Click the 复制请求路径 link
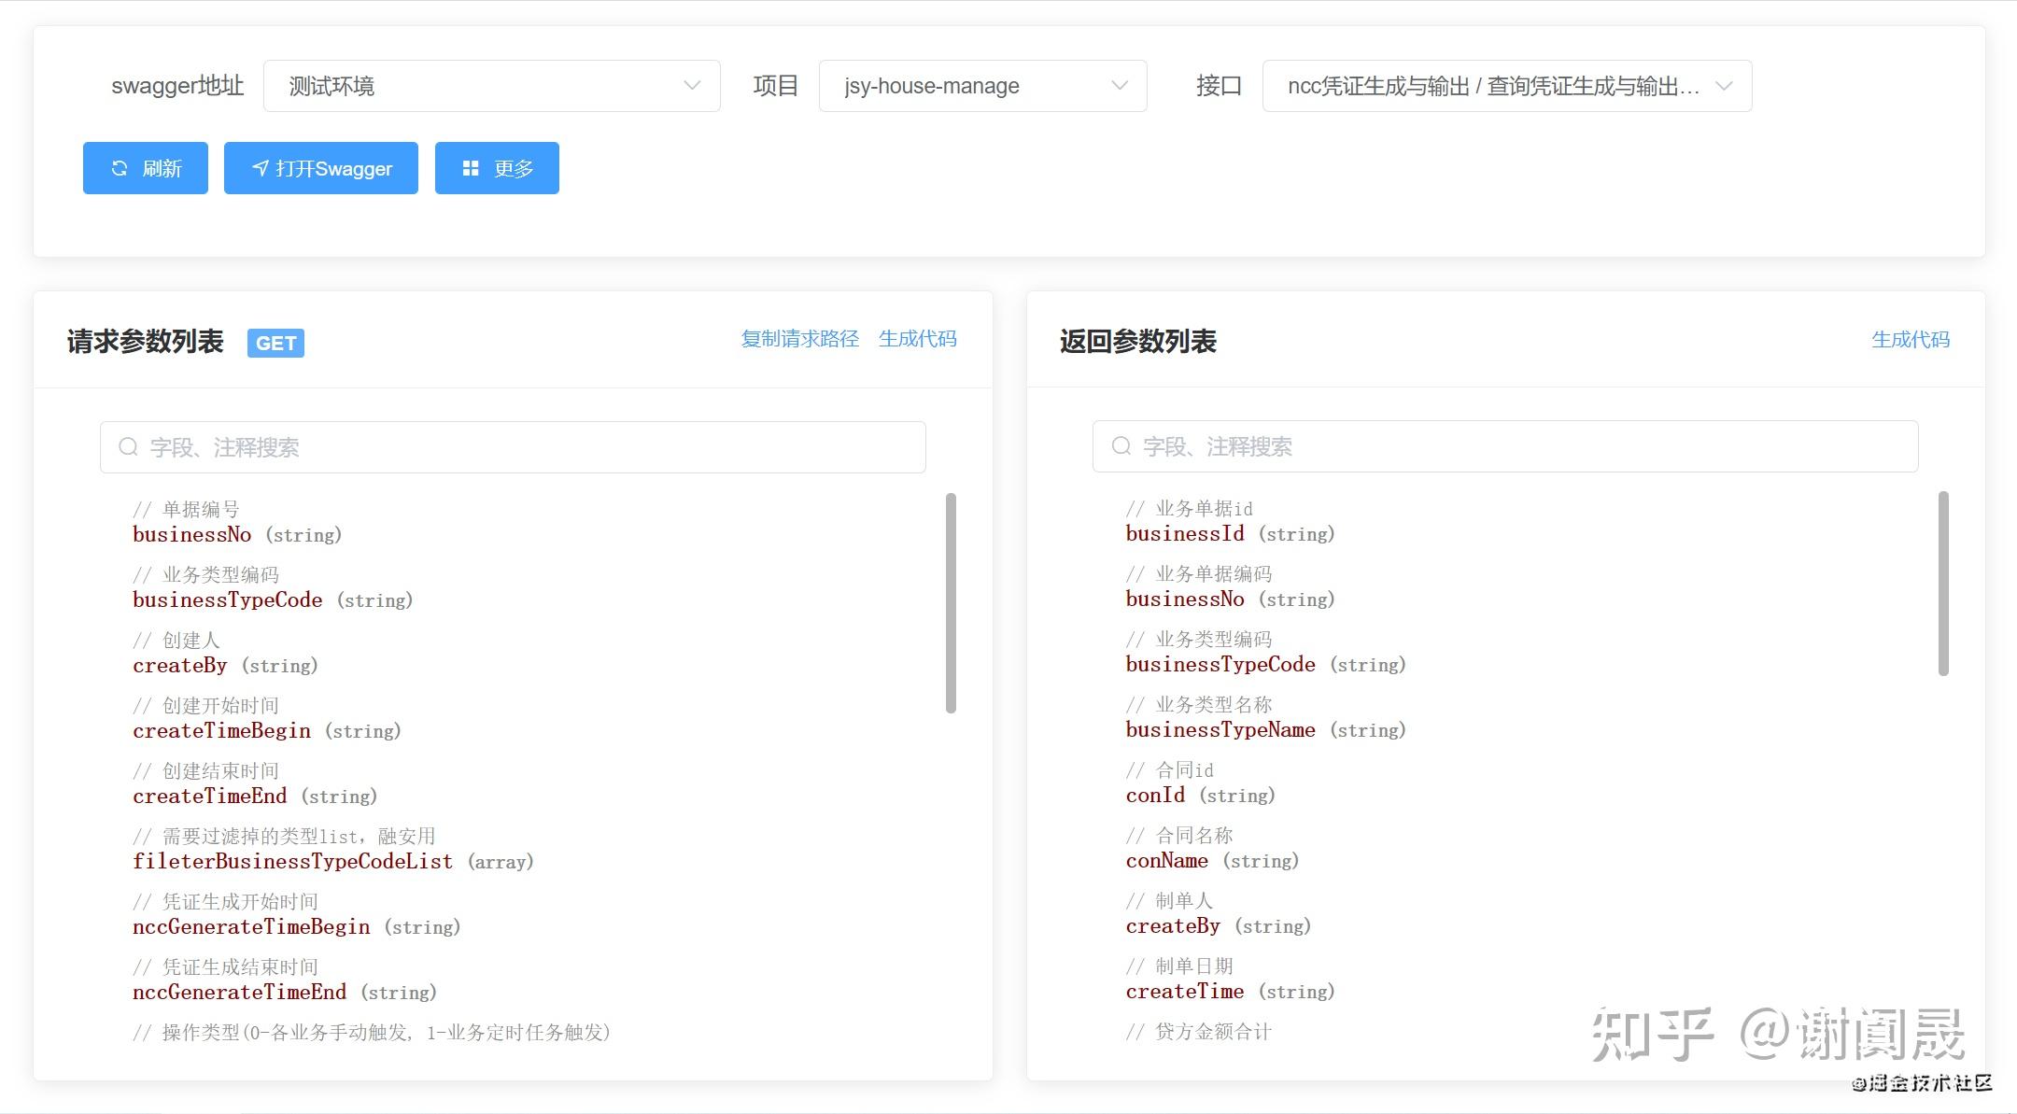This screenshot has height=1114, width=2017. [x=801, y=339]
